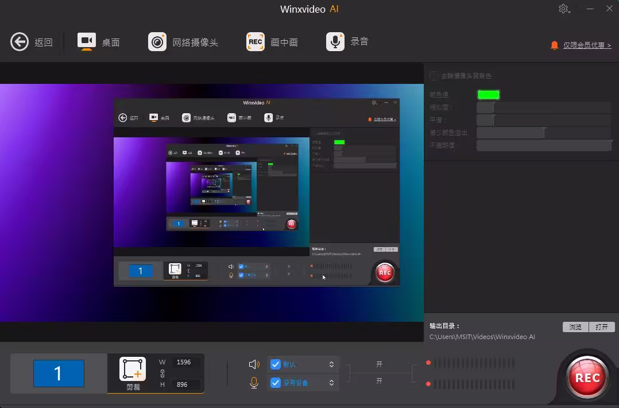Enable the 去除摄像头背景色 checkbox

pos(434,76)
